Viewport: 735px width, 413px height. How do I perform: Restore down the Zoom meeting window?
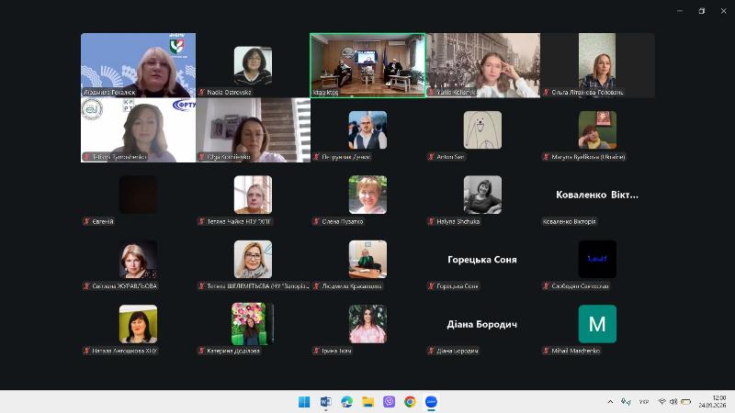coord(702,11)
